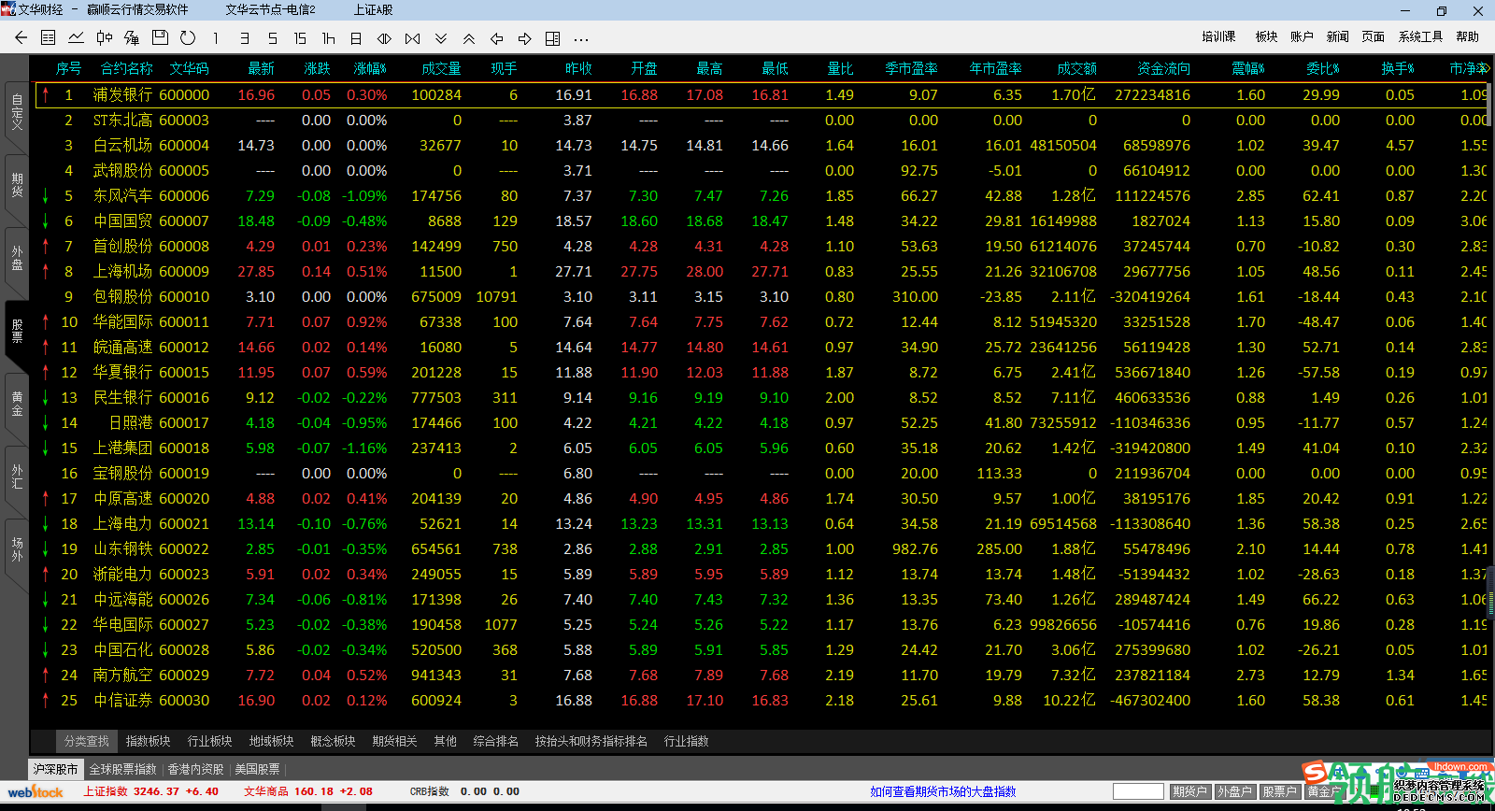Select the 外汇 sidebar tab
Screen dimensions: 1495x811
[16, 477]
